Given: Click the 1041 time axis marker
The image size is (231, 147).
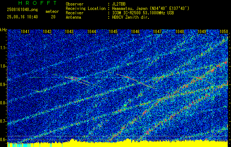Looking at the screenshot, I should tap(25, 32).
